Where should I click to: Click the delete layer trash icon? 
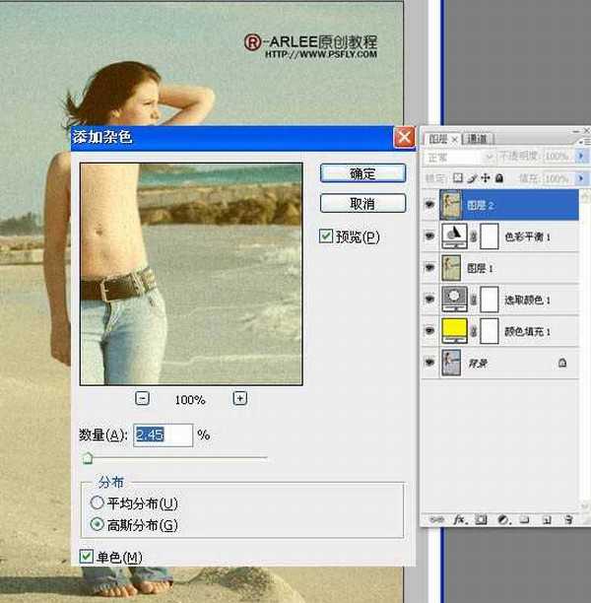click(568, 519)
